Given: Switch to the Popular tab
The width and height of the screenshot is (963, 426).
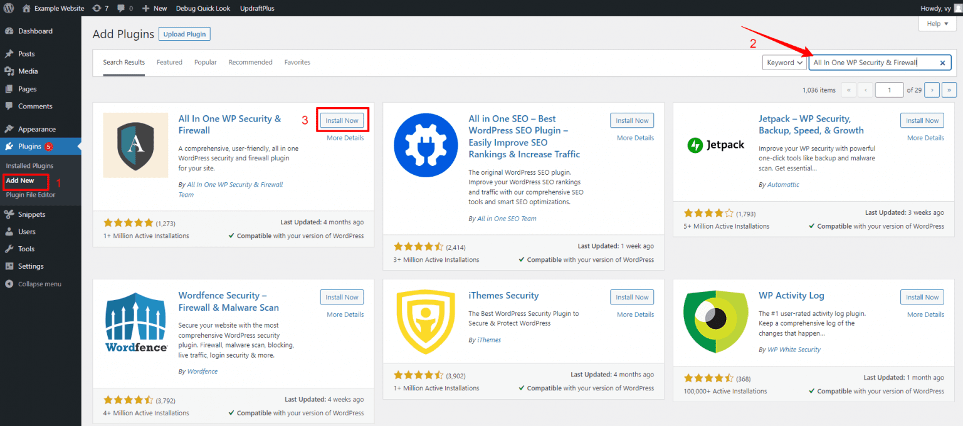Looking at the screenshot, I should click(x=206, y=63).
